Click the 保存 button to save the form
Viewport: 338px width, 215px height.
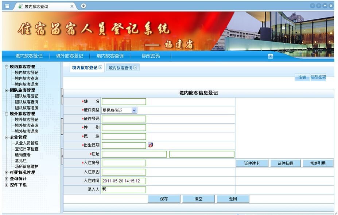(x=164, y=199)
